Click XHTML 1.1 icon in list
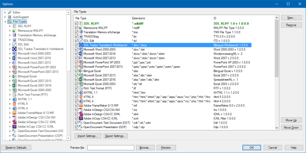Image resolution: width=306 pixels, height=153 pixels. point(81,93)
